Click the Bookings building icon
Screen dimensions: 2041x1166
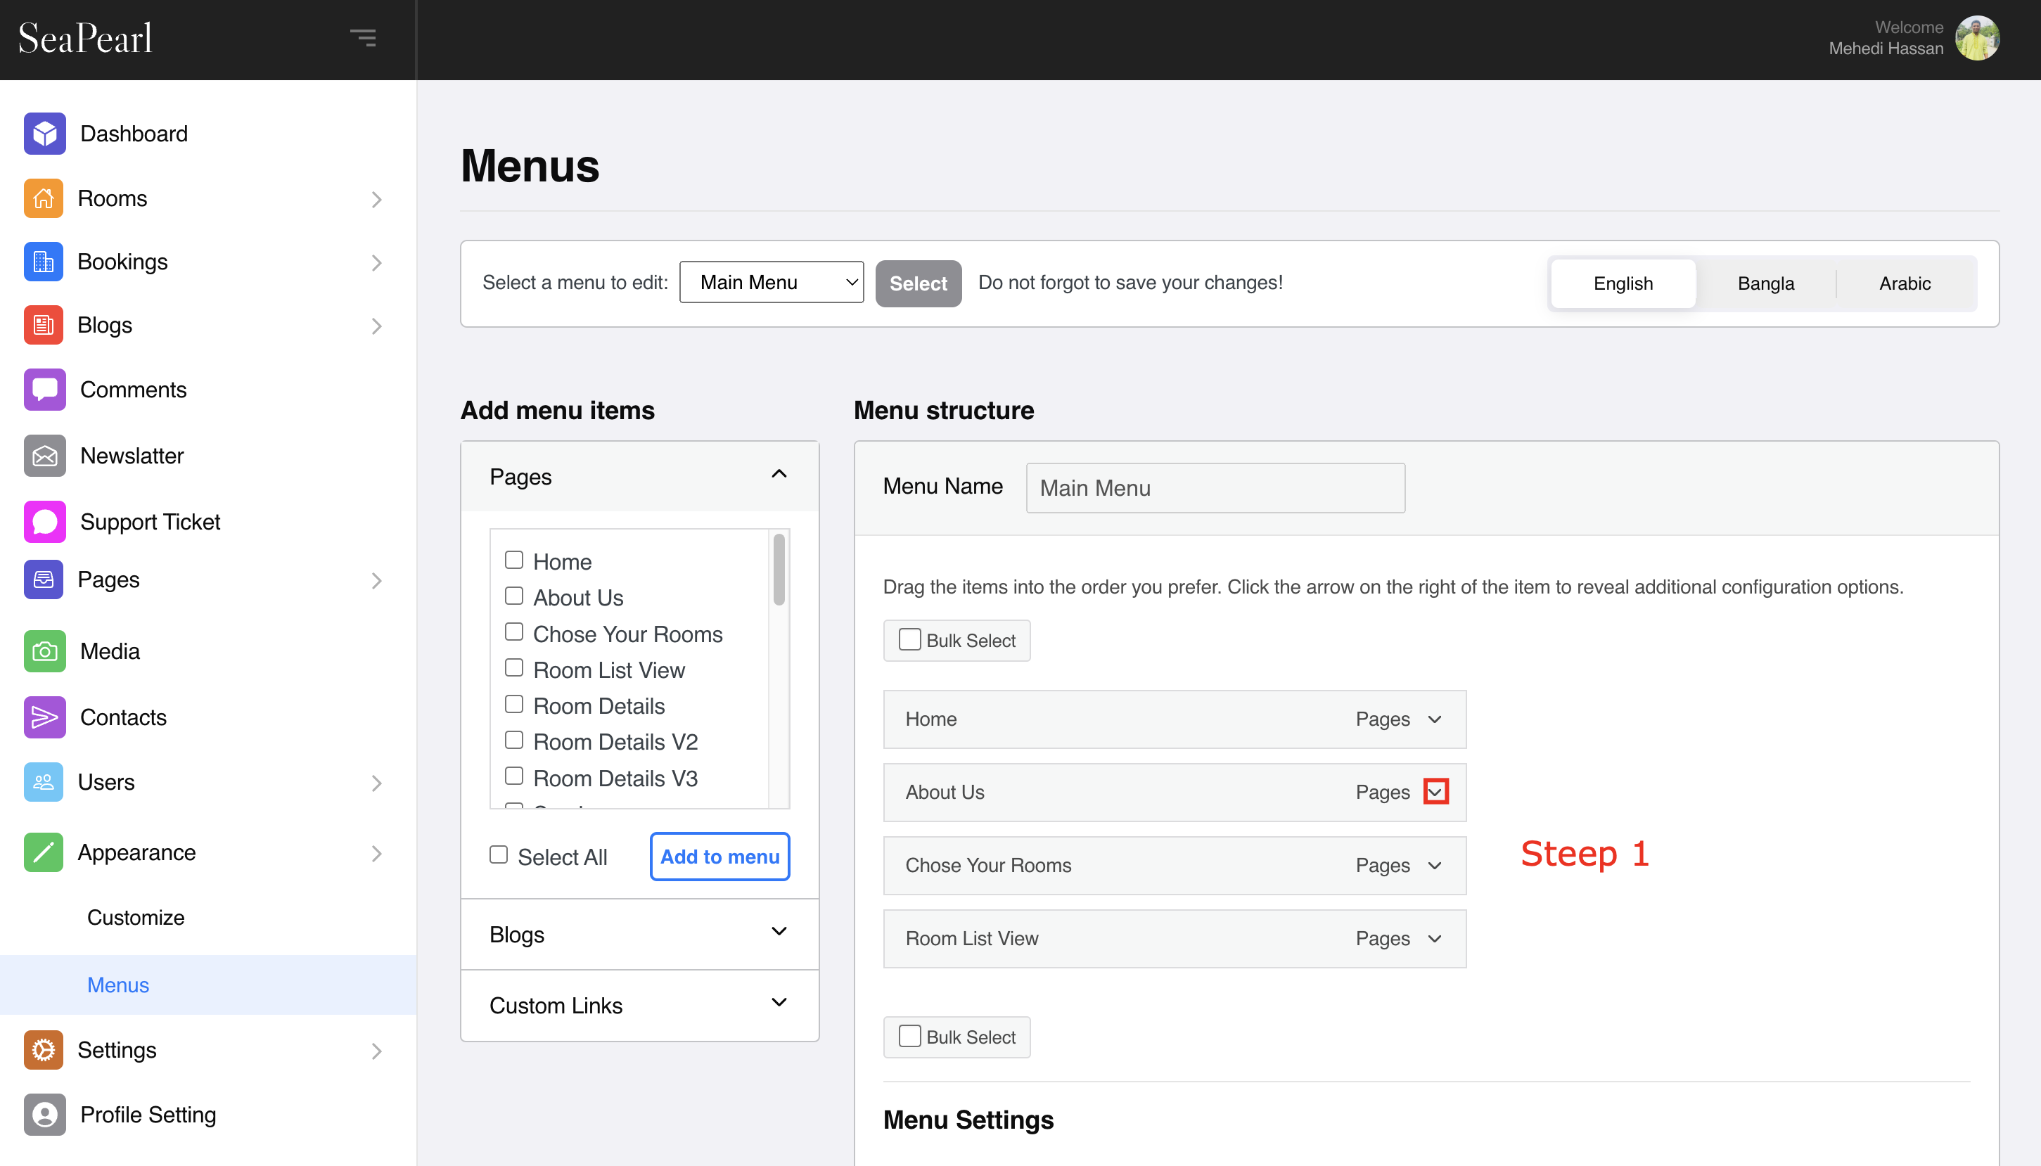44,262
